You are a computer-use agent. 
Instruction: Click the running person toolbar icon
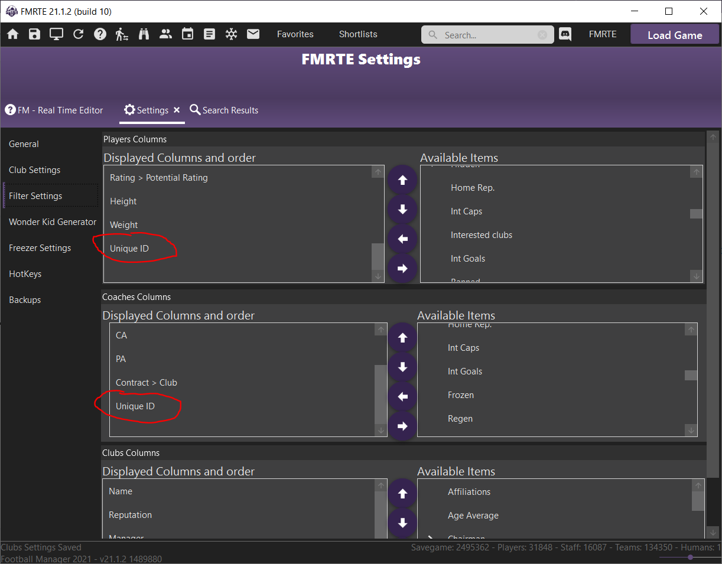point(122,34)
